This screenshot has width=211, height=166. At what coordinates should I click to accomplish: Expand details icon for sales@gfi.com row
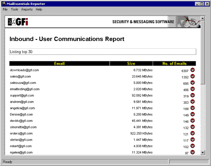193,76
